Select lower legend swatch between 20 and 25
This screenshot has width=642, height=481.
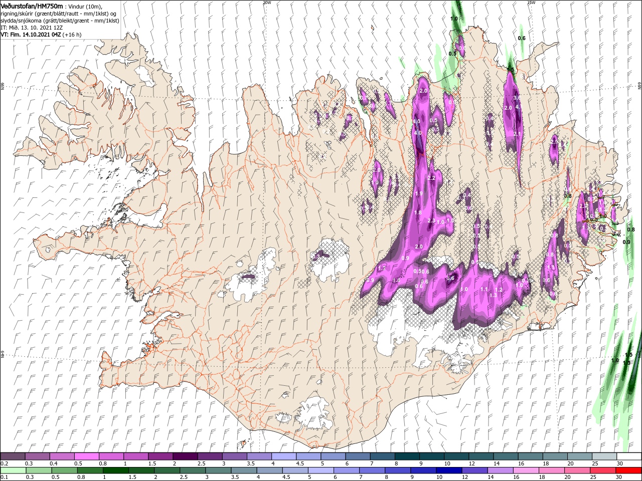pos(578,470)
